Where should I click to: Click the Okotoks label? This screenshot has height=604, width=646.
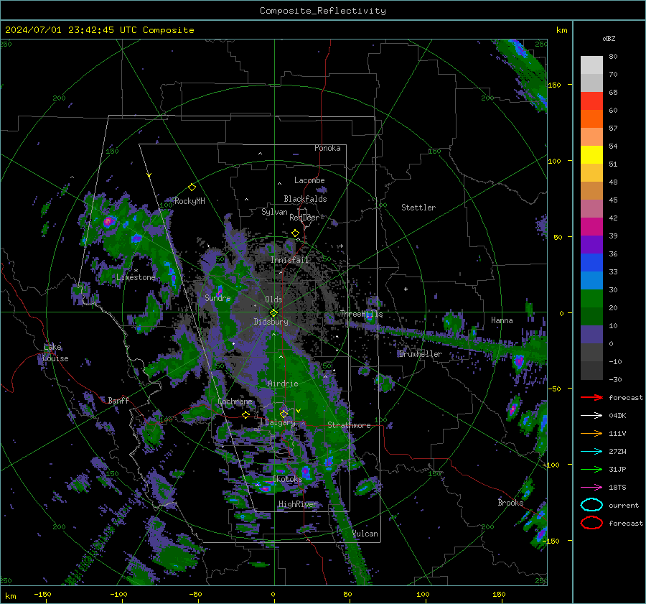(x=287, y=479)
